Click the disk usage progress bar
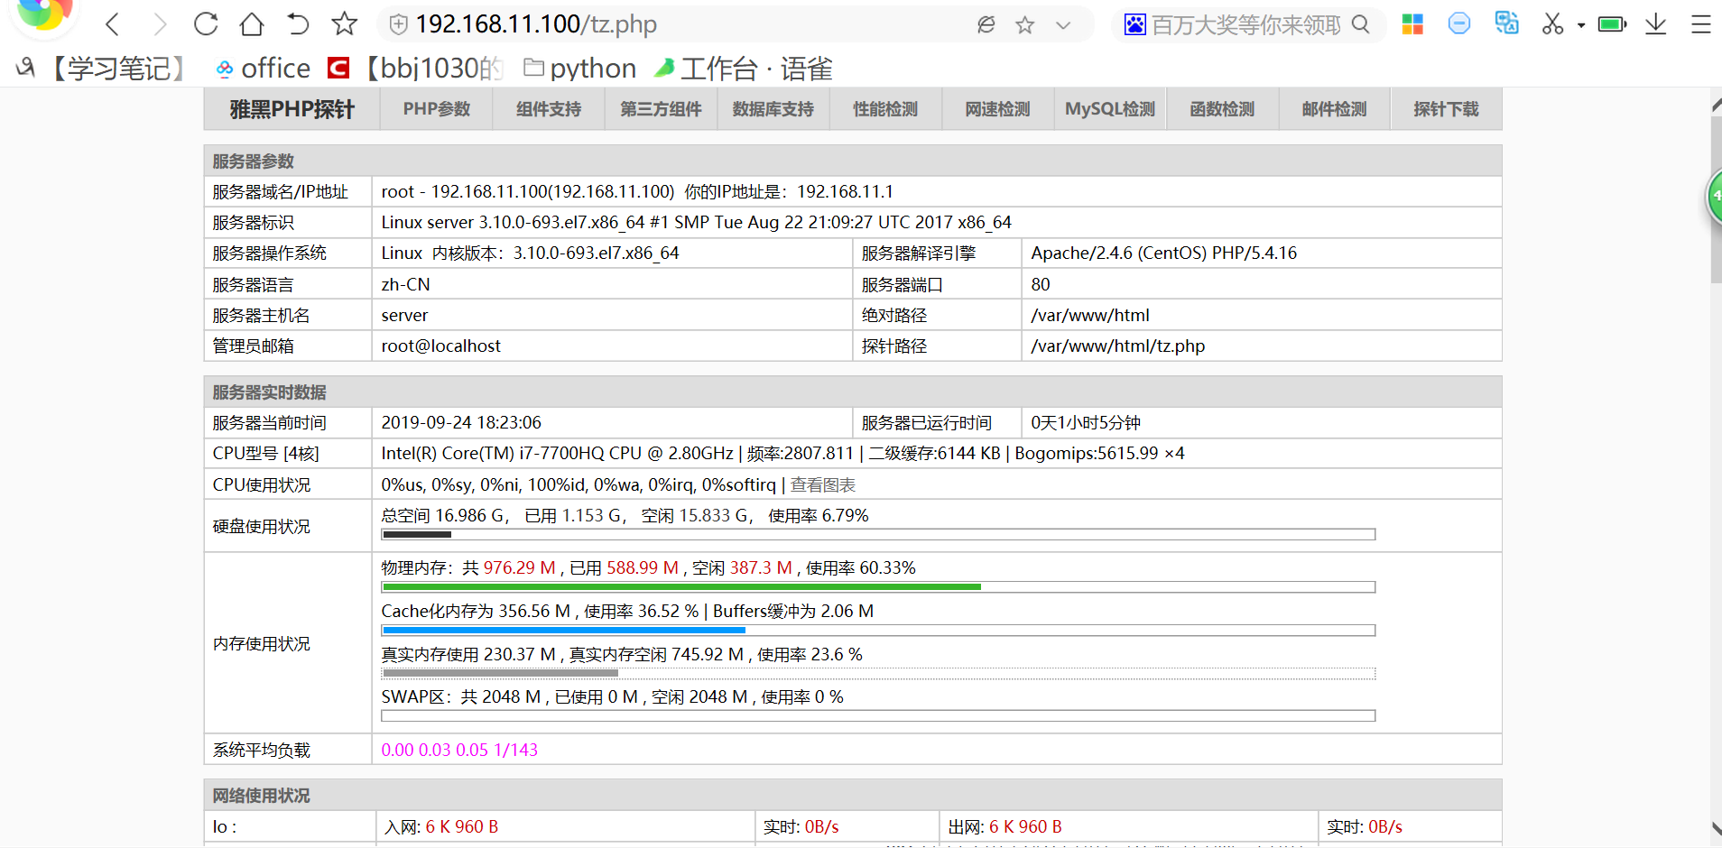This screenshot has width=1722, height=848. [x=878, y=535]
